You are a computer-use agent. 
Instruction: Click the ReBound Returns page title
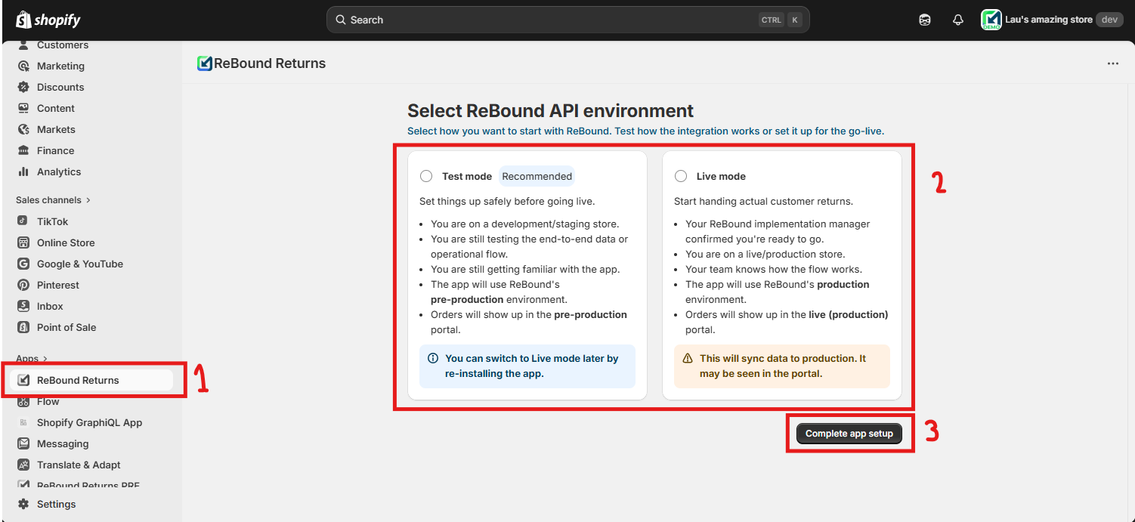pyautogui.click(x=270, y=63)
